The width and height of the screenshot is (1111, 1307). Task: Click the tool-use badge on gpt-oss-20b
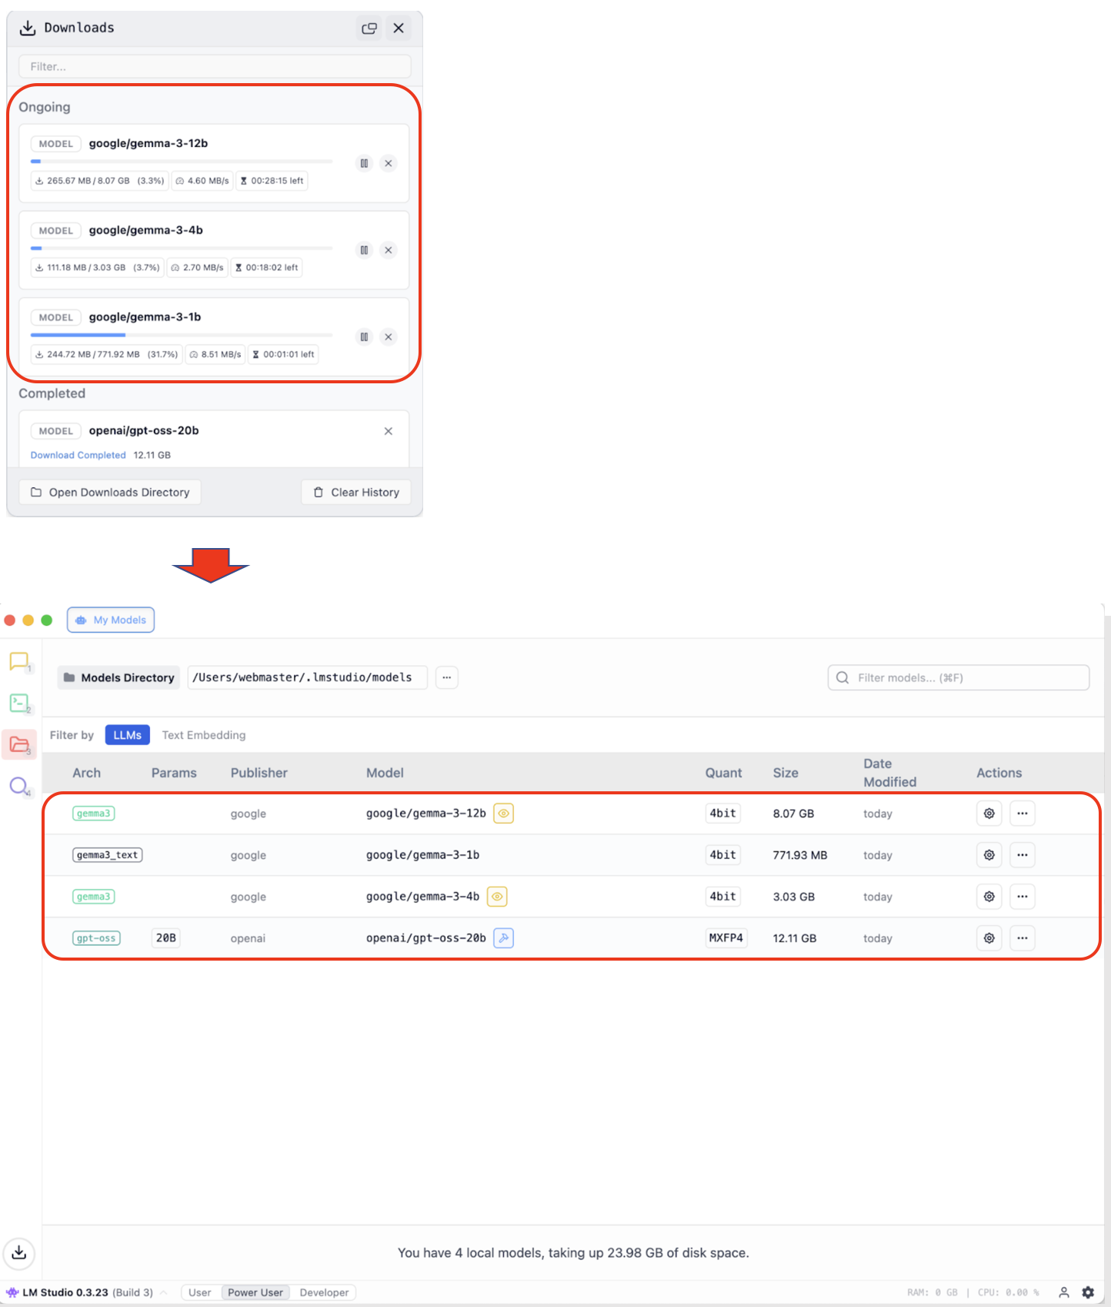(x=504, y=938)
